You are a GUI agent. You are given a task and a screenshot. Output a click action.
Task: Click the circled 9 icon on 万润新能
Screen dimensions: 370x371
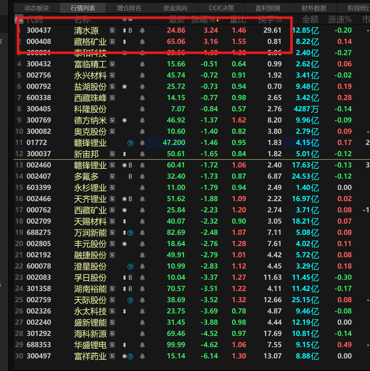130,233
